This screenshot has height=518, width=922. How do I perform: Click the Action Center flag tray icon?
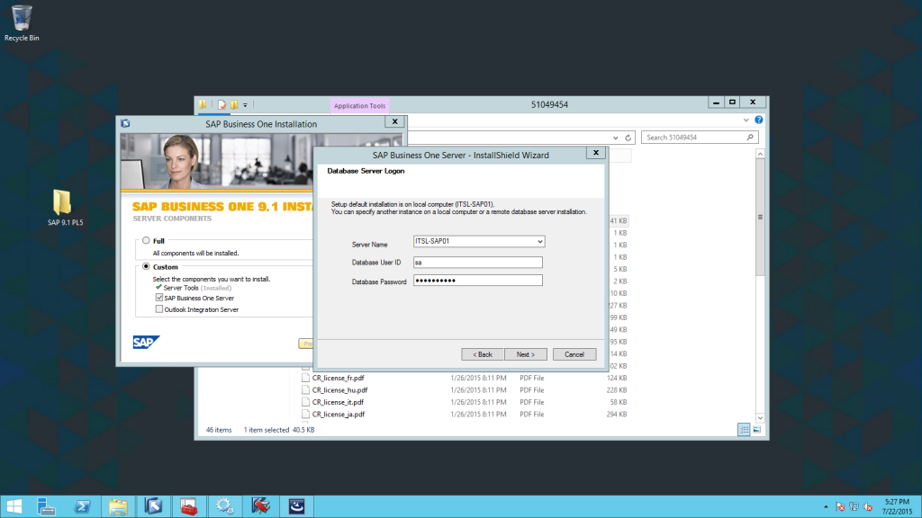pos(840,507)
